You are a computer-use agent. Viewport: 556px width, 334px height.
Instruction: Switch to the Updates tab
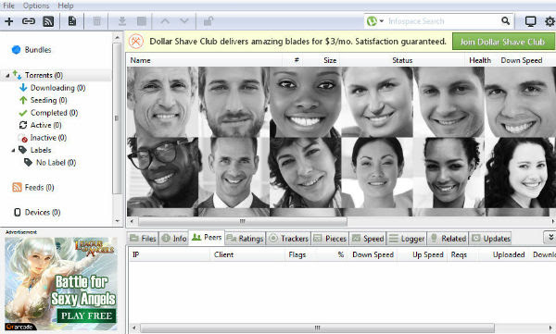tap(491, 239)
